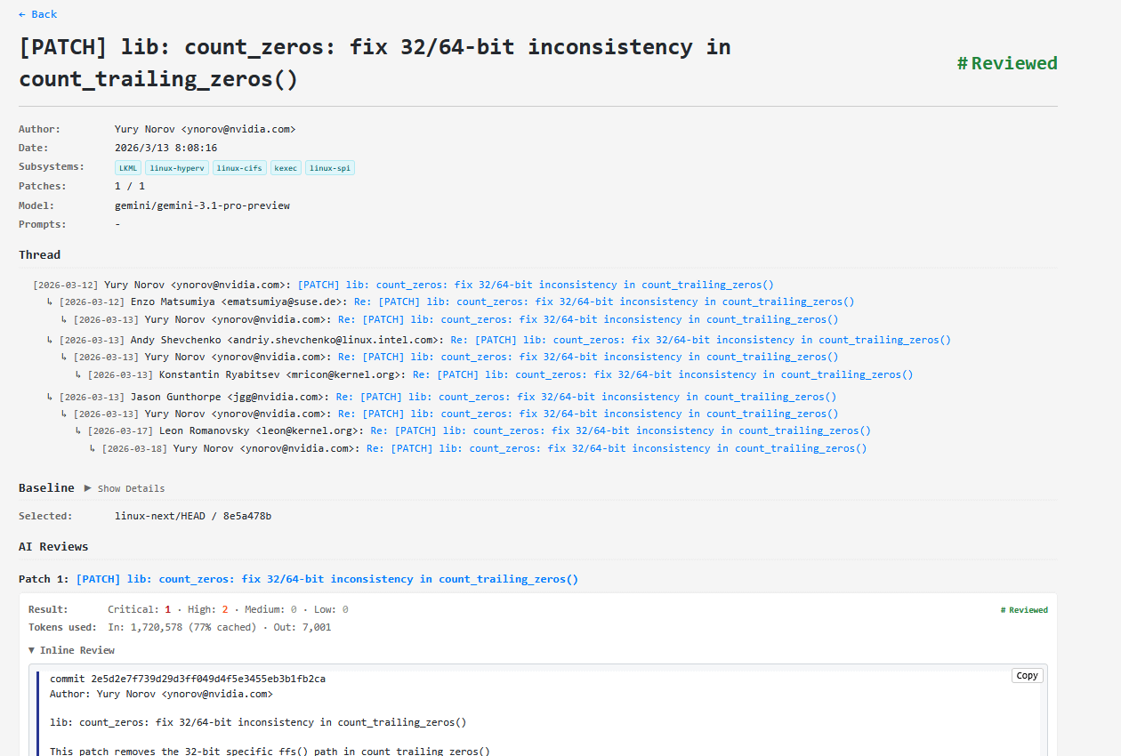Click the commit hash line in review
1121x756 pixels.
pyautogui.click(x=187, y=679)
